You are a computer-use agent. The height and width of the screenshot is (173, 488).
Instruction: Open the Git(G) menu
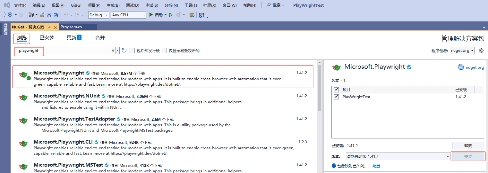(76, 5)
